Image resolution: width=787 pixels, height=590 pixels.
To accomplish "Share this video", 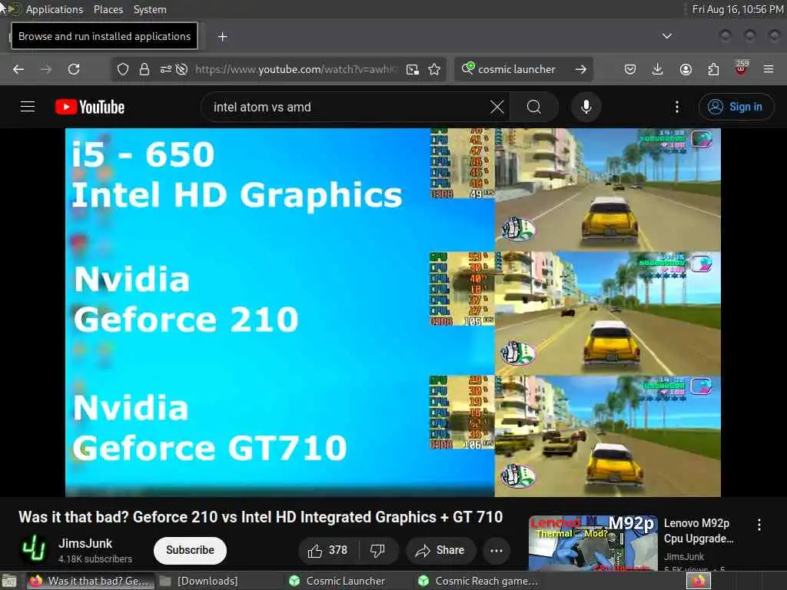I will pos(440,551).
